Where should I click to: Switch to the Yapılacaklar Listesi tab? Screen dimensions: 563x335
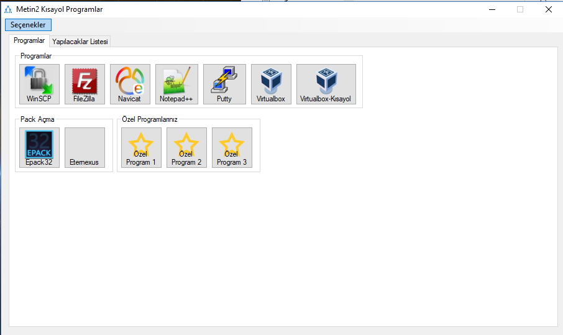click(x=80, y=42)
